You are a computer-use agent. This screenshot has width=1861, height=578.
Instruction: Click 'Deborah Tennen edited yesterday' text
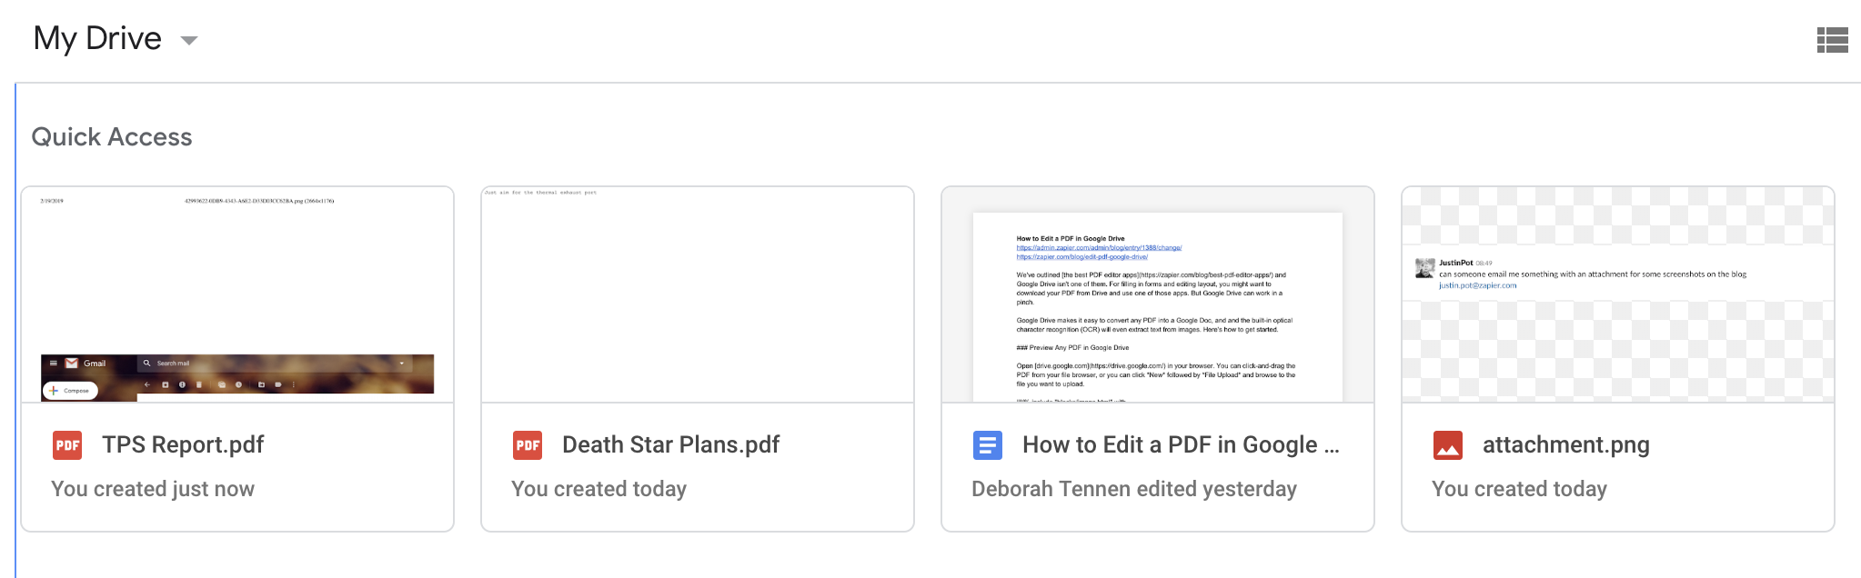1134,489
